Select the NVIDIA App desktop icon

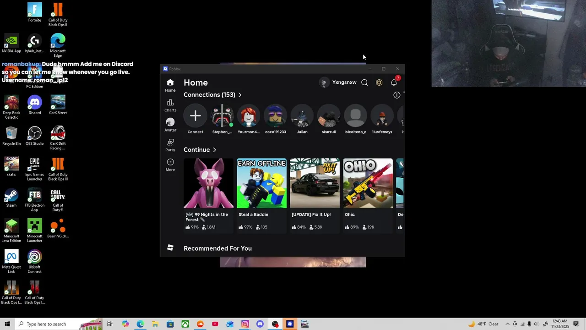click(11, 44)
